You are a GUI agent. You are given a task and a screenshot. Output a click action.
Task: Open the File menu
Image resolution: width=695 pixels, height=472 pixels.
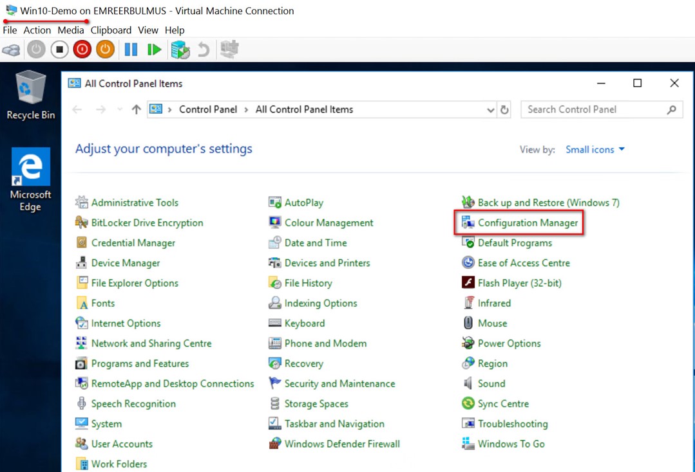click(10, 30)
